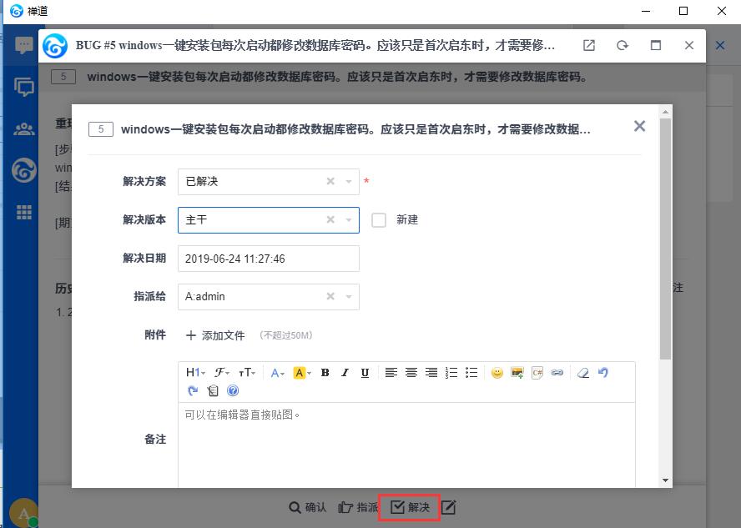This screenshot has width=741, height=528.
Task: Click the undo arrow in editor toolbar
Action: (x=603, y=373)
